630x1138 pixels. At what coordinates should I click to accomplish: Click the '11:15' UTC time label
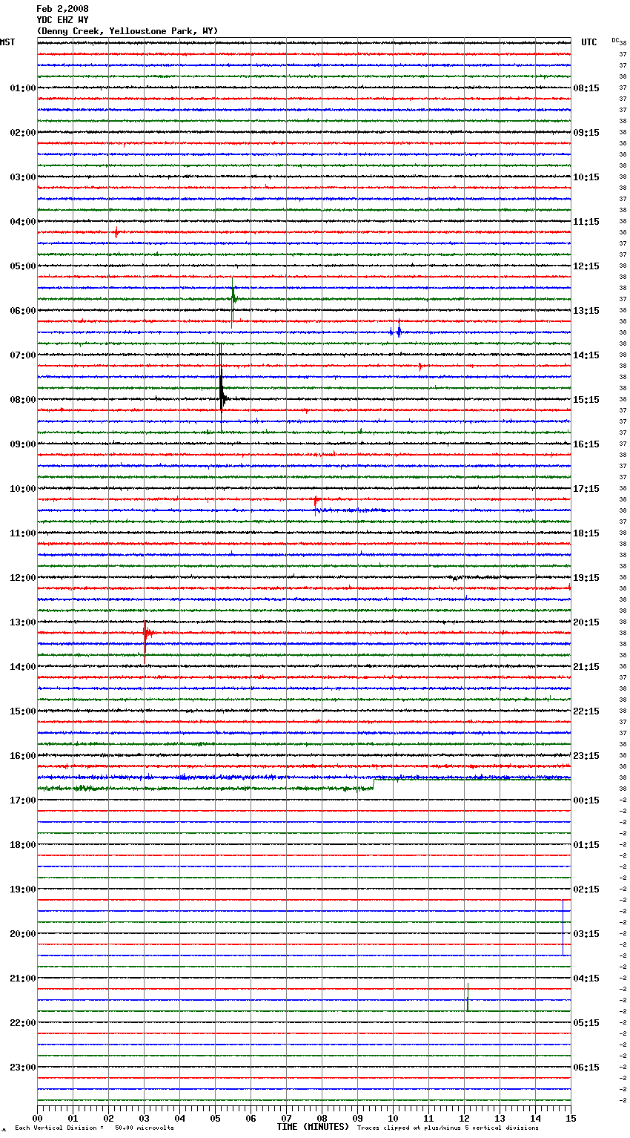[x=586, y=222]
